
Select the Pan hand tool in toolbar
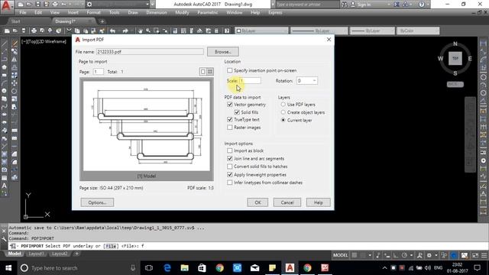point(141,31)
